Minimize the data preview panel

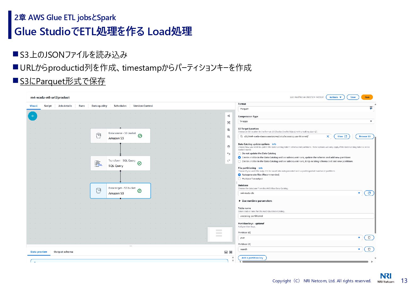click(226, 252)
